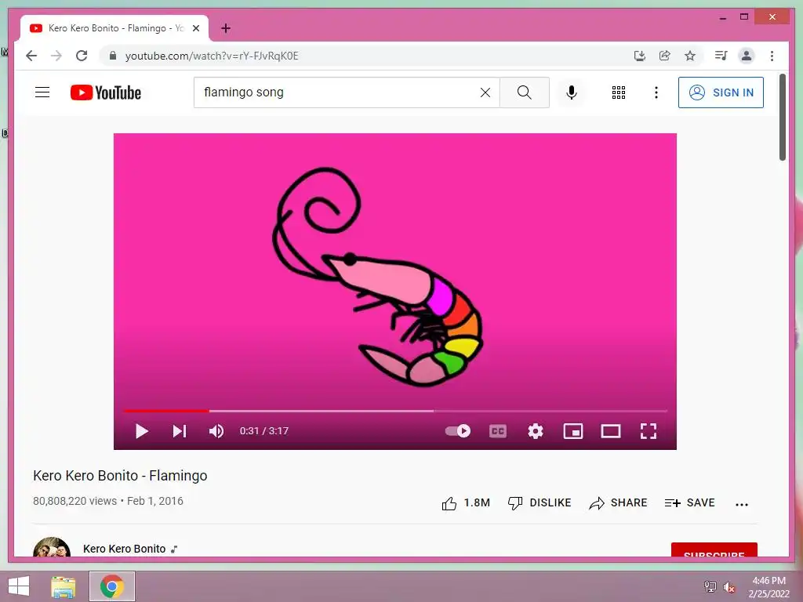The width and height of the screenshot is (803, 602).
Task: Open Chrome media controls icon
Action: (721, 56)
